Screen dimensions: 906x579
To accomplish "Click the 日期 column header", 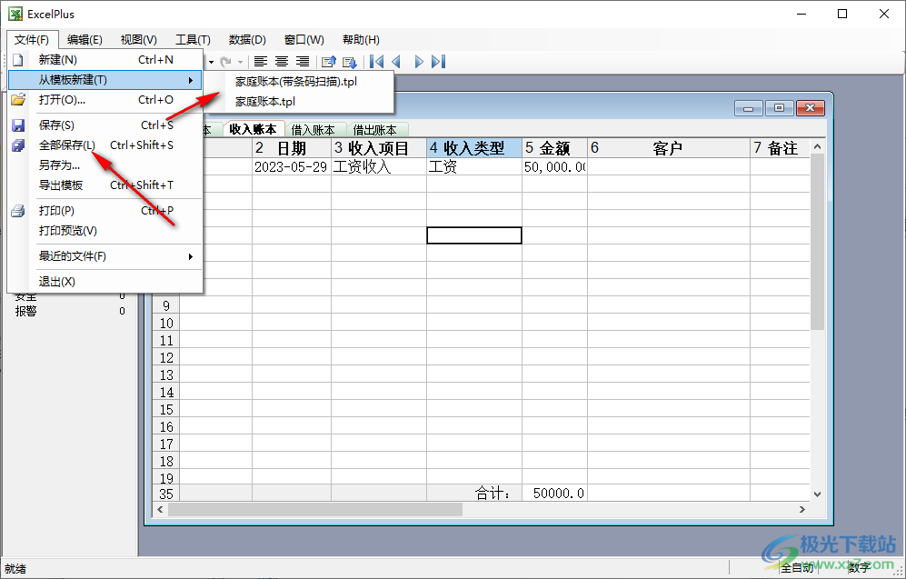I will point(292,148).
